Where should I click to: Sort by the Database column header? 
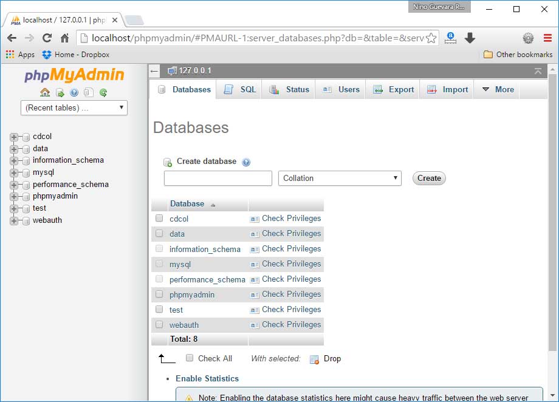click(x=187, y=204)
